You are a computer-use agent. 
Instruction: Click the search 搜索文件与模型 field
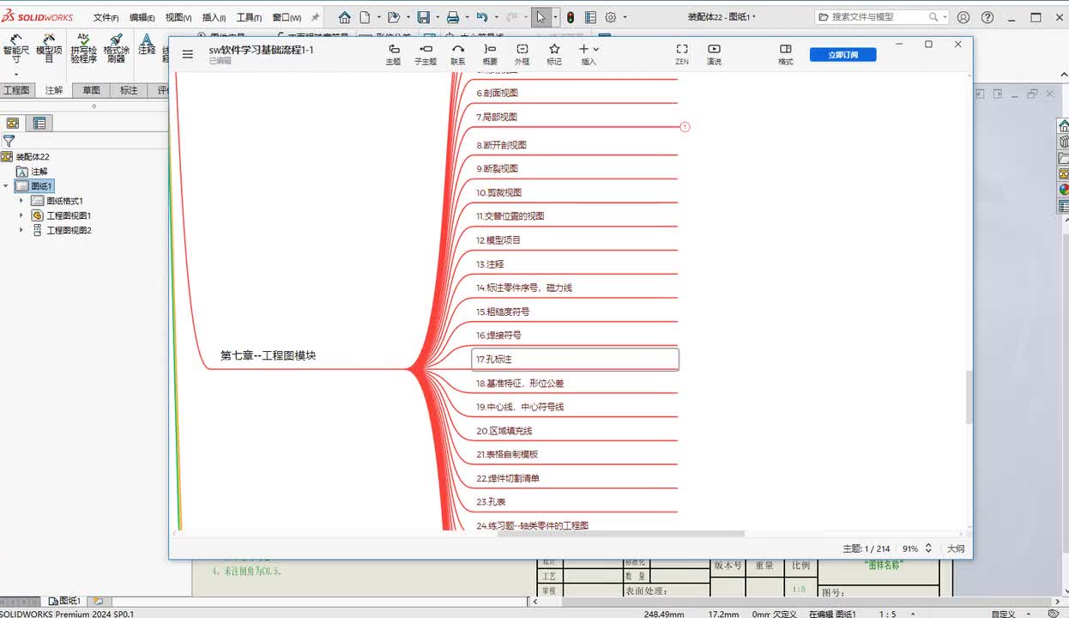880,17
